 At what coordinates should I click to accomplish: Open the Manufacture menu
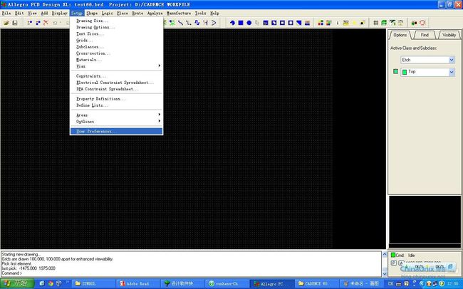click(179, 14)
